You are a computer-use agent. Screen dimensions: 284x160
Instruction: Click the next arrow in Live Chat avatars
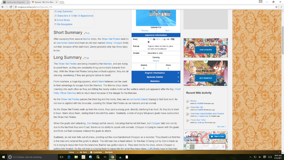coord(223,147)
